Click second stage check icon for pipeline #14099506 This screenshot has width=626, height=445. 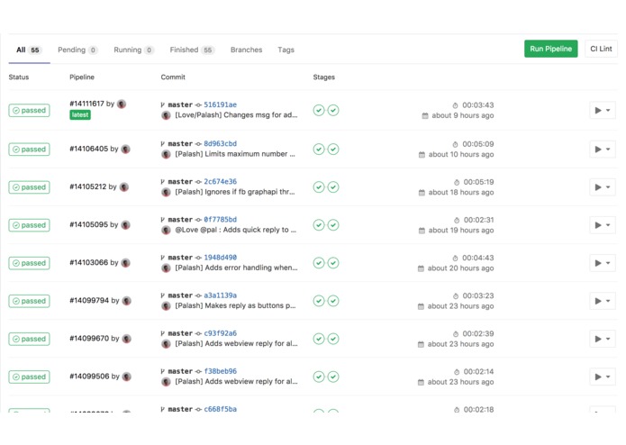click(333, 377)
